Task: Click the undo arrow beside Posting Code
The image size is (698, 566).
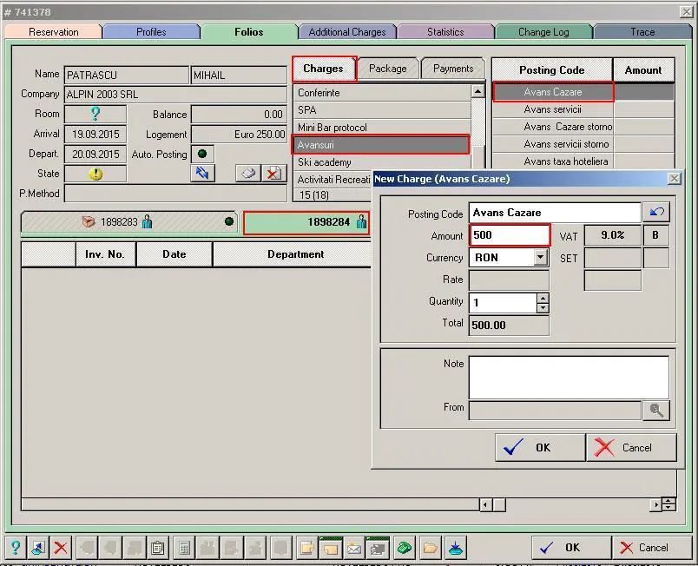Action: pyautogui.click(x=656, y=212)
